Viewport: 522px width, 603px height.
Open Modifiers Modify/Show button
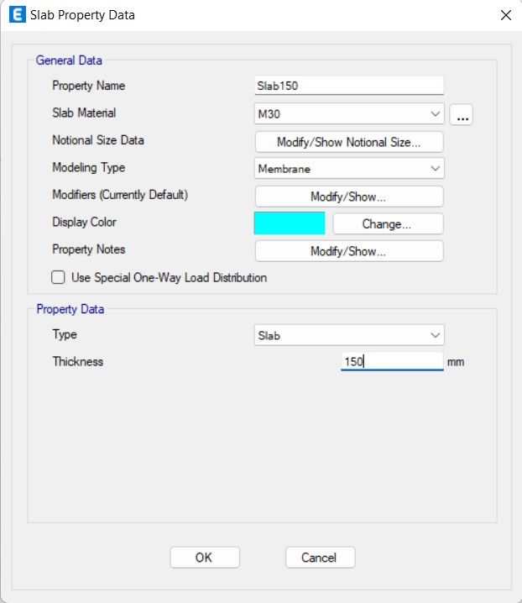click(x=349, y=197)
